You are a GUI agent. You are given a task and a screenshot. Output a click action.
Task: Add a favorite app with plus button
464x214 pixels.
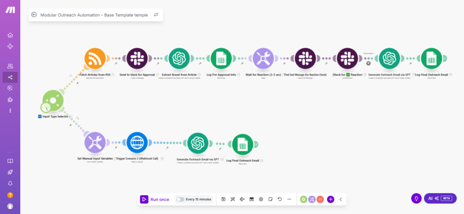[x=330, y=199]
